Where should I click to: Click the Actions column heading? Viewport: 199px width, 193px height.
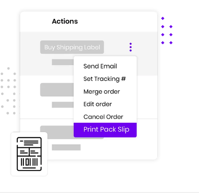coord(65,21)
